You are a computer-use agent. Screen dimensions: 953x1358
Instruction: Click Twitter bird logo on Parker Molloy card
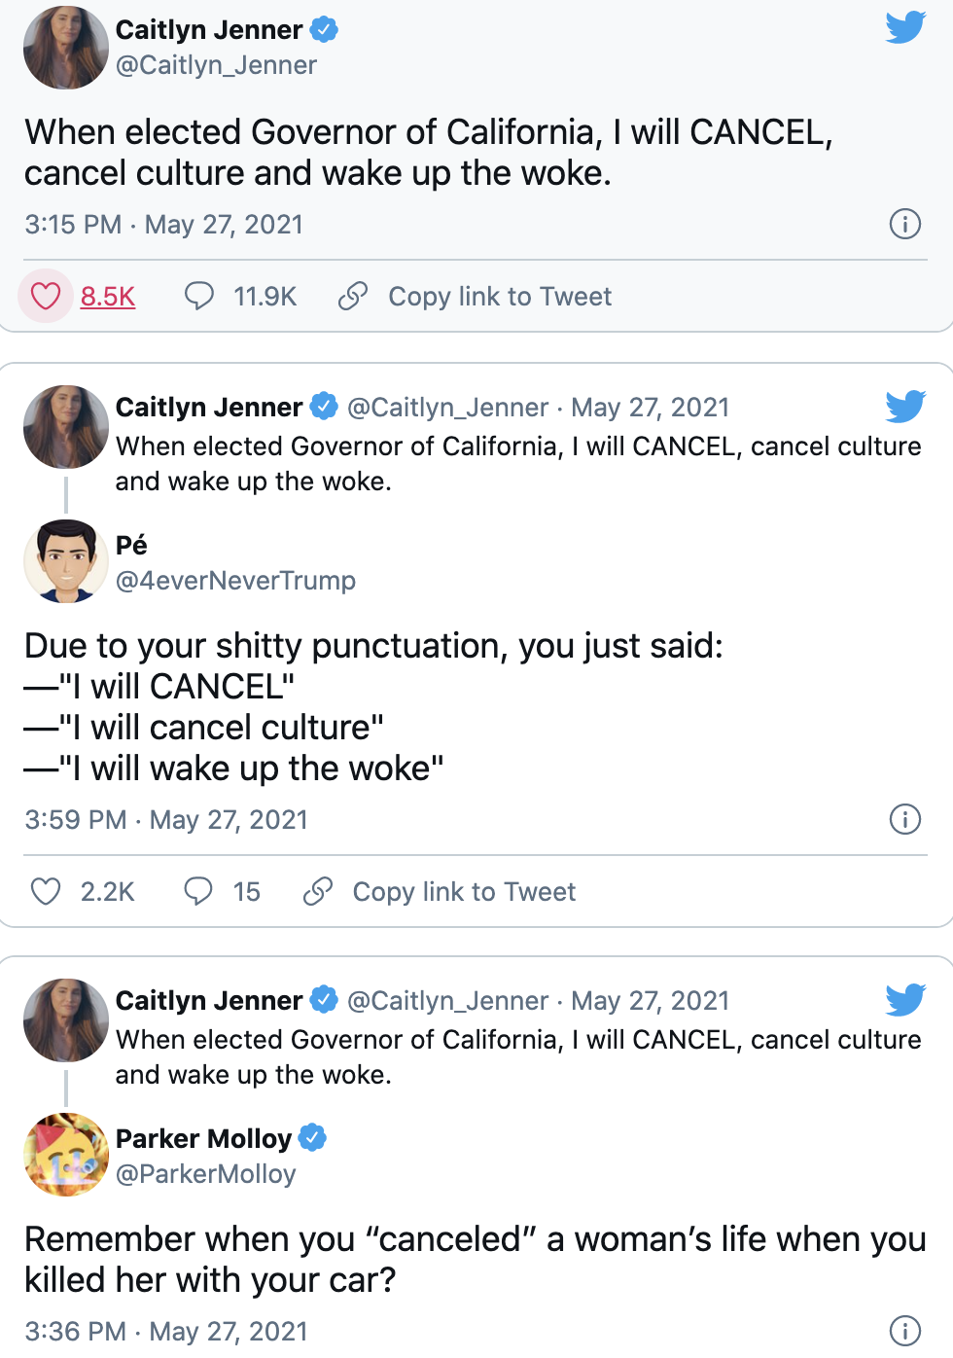tap(905, 1000)
